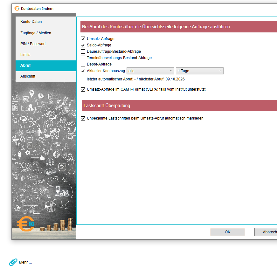The width and height of the screenshot is (277, 268).
Task: Expand the '1 Tage' interval dropdown
Action: [200, 71]
